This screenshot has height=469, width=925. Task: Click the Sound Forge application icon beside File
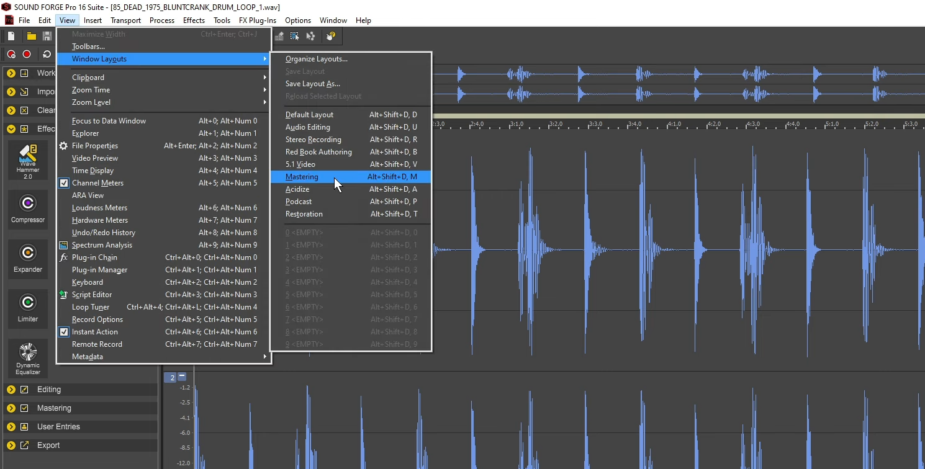[x=9, y=20]
